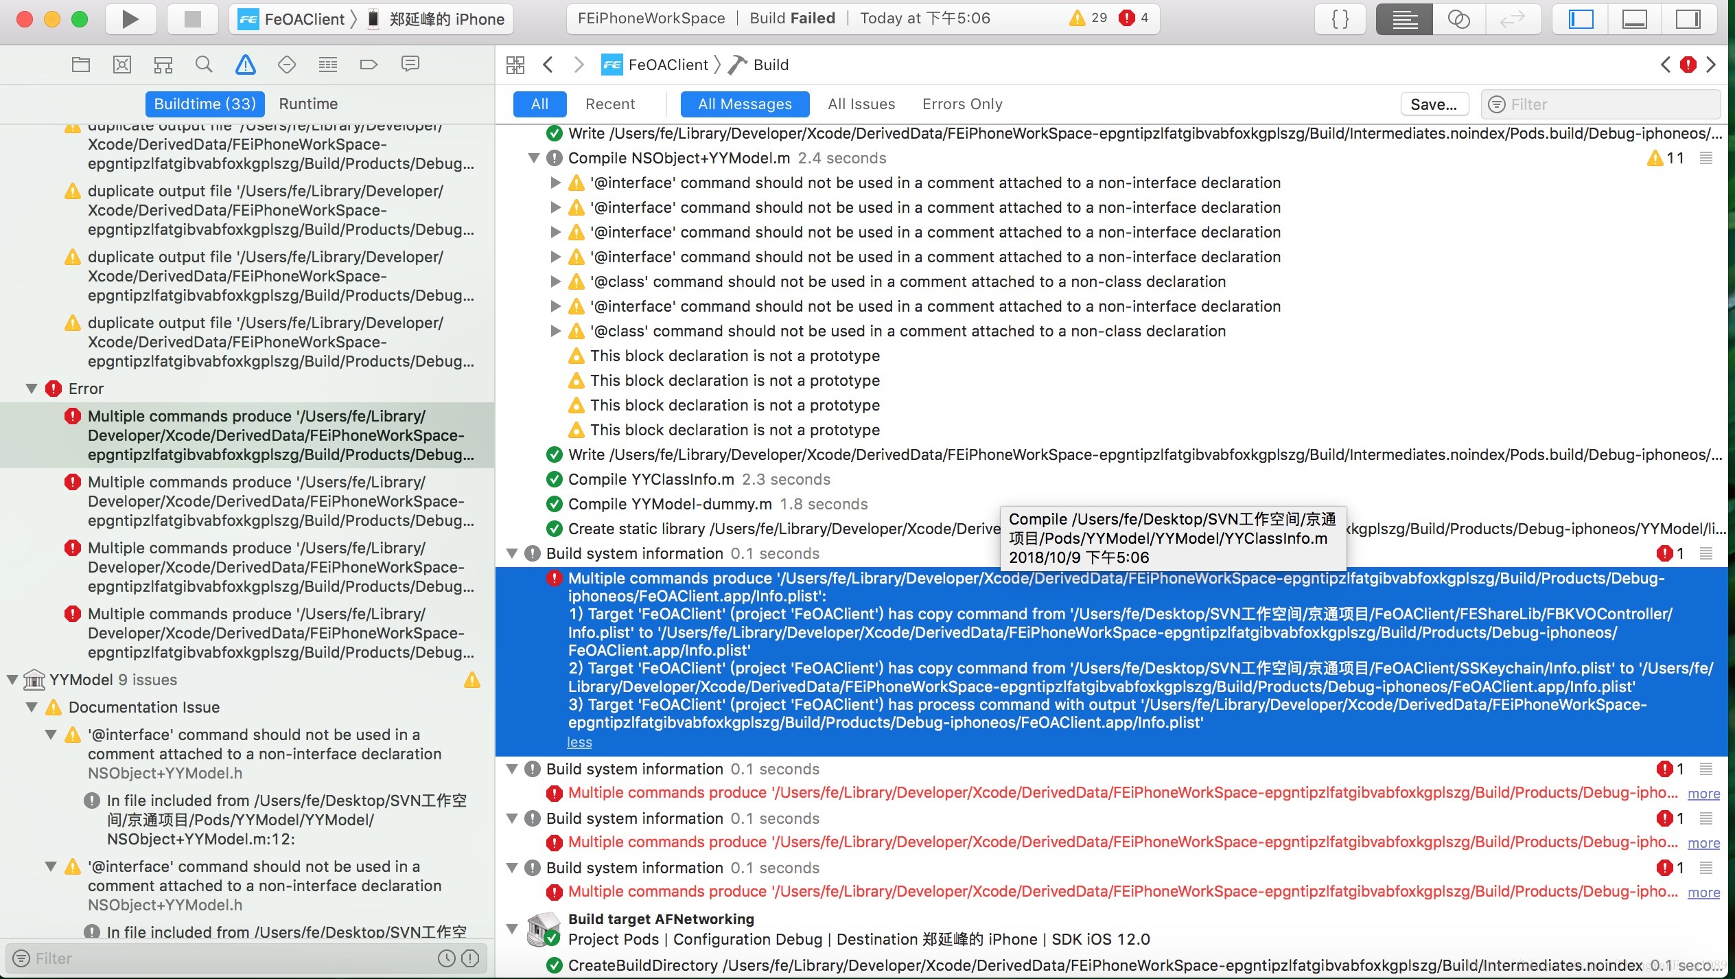Viewport: 1735px width, 979px height.
Task: Toggle the navigator panel visibility
Action: [1581, 19]
